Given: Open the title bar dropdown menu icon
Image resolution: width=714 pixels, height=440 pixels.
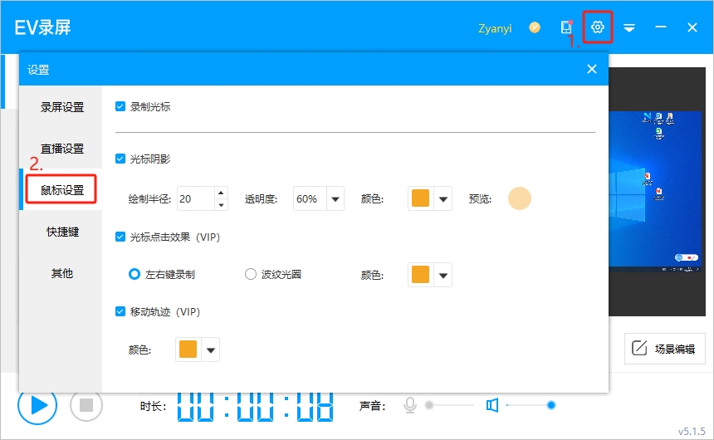Looking at the screenshot, I should pyautogui.click(x=629, y=28).
